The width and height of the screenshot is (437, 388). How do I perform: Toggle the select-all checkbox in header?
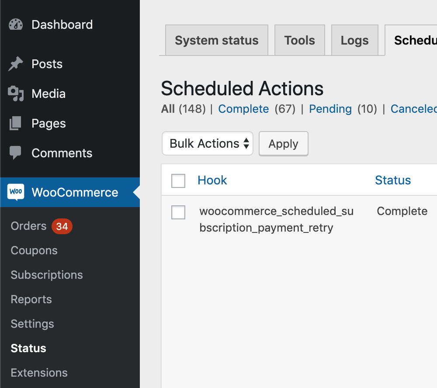pos(178,180)
